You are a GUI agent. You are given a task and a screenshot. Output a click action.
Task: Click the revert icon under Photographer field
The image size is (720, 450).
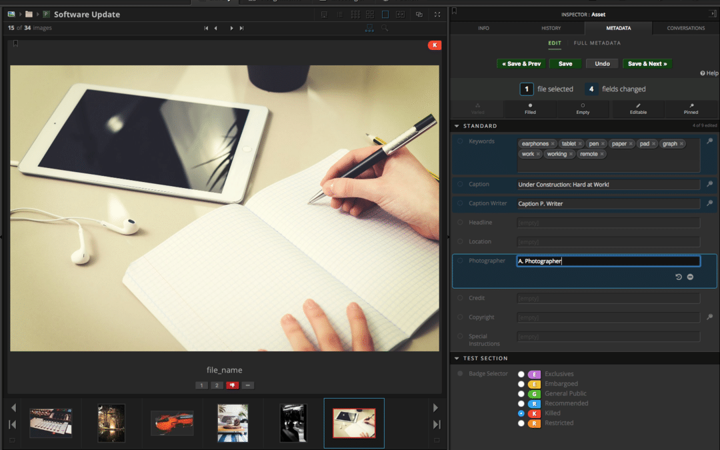click(x=679, y=277)
